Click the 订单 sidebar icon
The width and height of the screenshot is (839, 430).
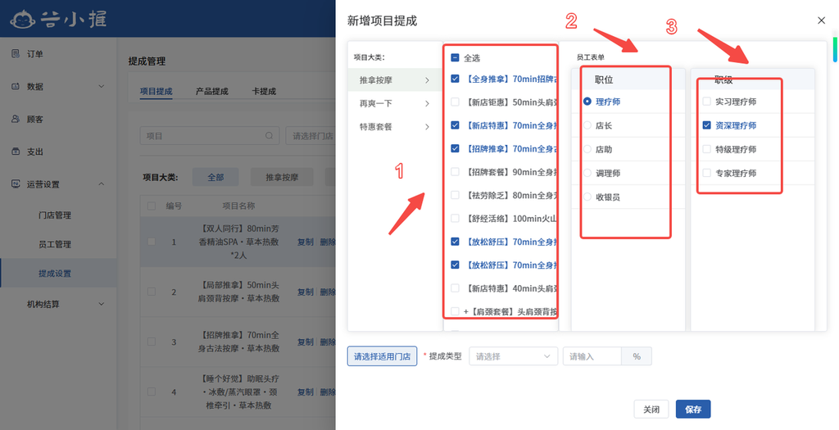(16, 53)
